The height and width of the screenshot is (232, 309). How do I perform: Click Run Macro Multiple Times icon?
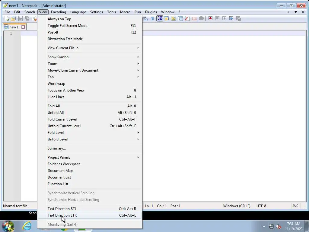click(231, 18)
